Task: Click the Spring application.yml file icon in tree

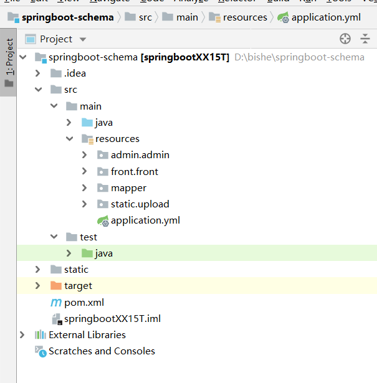Action: [103, 220]
